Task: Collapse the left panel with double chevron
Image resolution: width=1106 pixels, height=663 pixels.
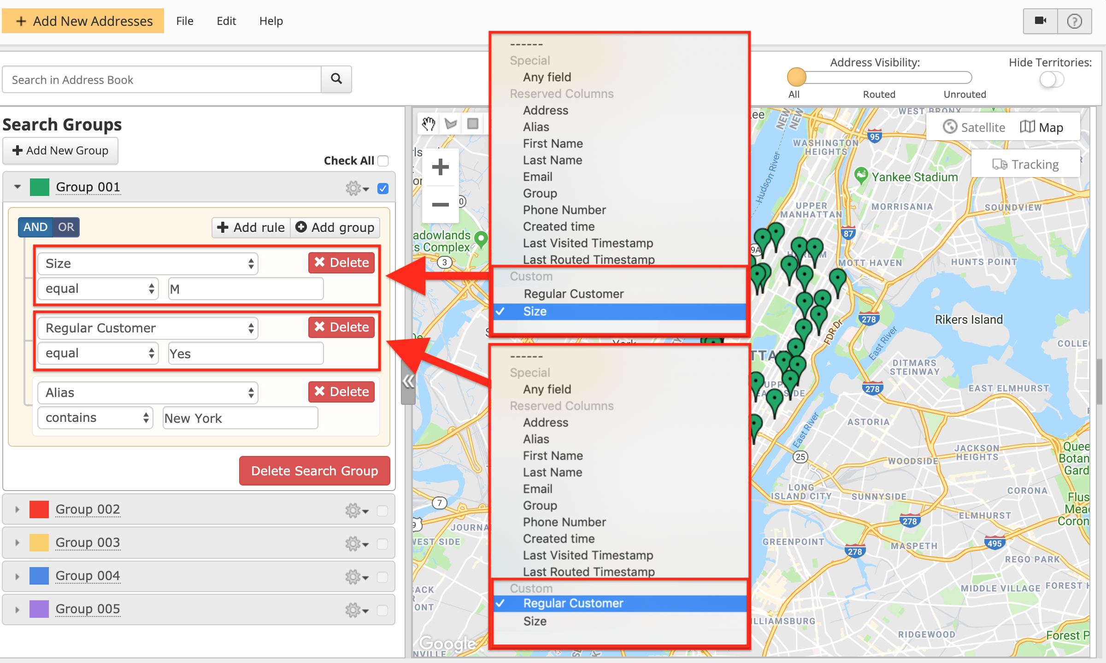Action: [408, 381]
